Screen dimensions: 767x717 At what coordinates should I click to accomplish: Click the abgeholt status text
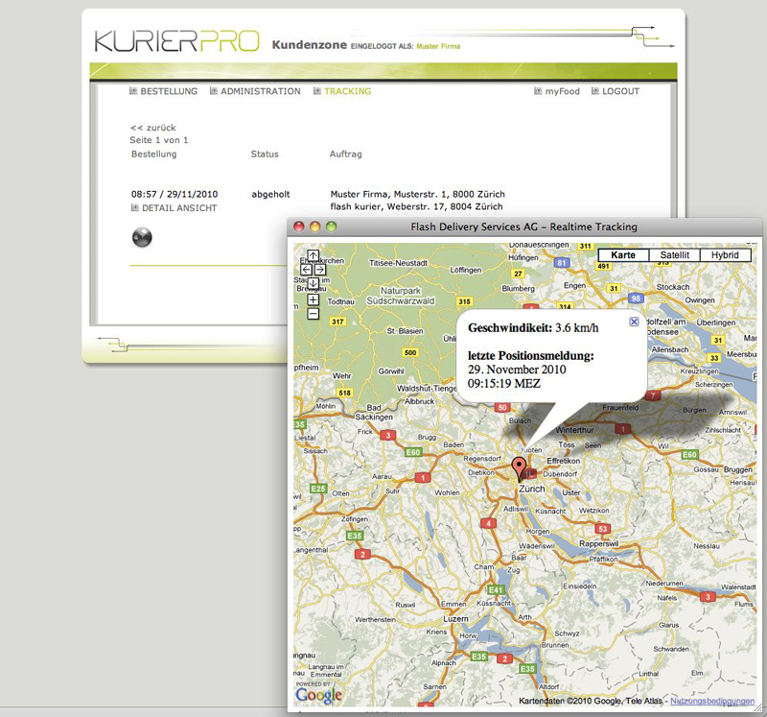pos(270,194)
